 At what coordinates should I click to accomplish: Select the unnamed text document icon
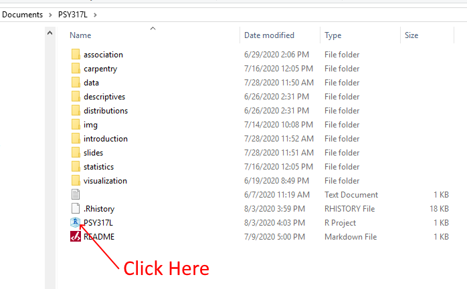tap(76, 194)
